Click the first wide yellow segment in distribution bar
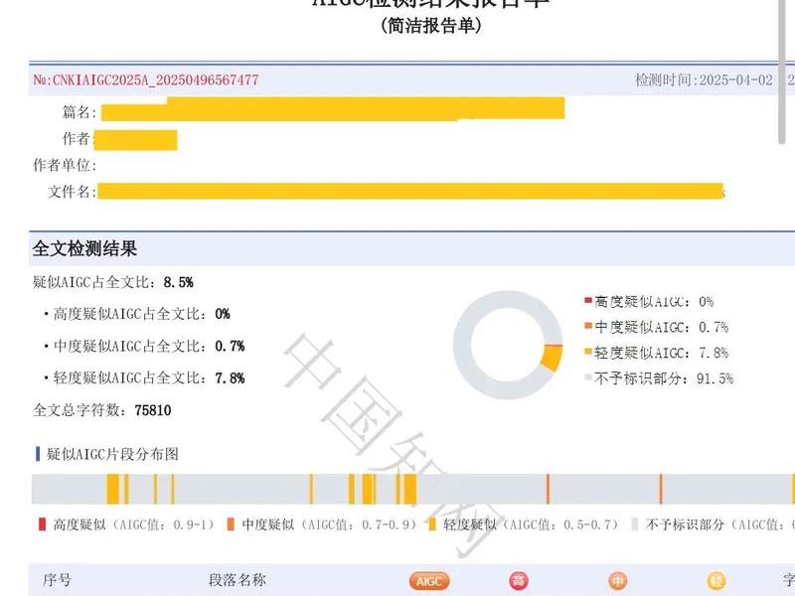This screenshot has width=795, height=596. coord(113,489)
